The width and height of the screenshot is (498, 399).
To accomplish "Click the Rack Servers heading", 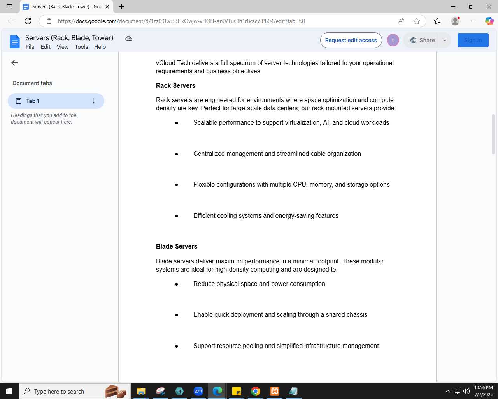I will click(x=175, y=85).
